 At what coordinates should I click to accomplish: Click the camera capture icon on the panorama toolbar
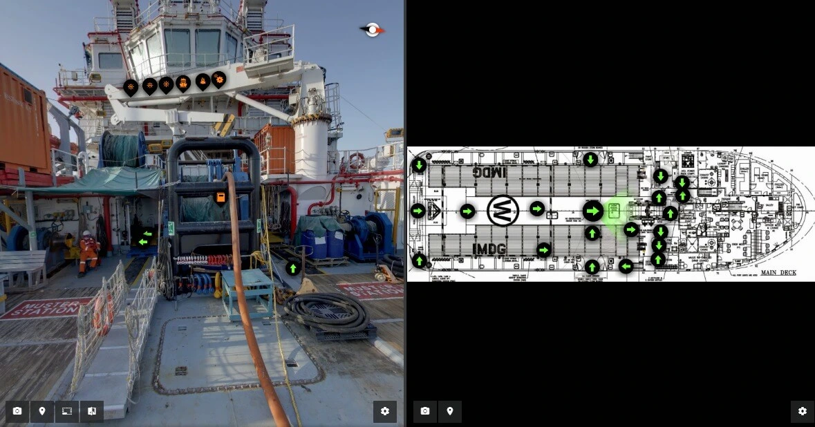click(17, 411)
